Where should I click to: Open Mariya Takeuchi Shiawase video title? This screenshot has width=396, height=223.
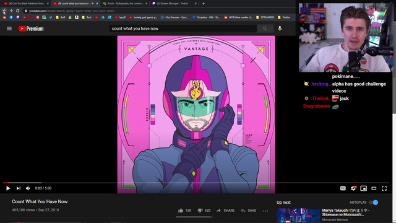point(345,212)
